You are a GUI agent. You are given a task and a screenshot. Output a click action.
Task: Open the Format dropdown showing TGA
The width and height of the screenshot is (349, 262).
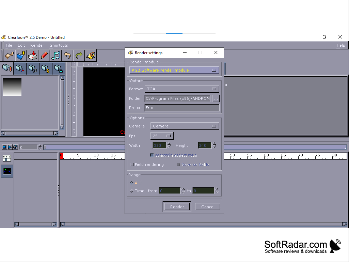182,89
